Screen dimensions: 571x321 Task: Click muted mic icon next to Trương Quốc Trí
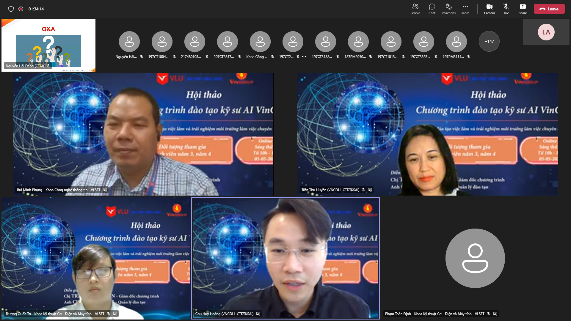[109, 314]
